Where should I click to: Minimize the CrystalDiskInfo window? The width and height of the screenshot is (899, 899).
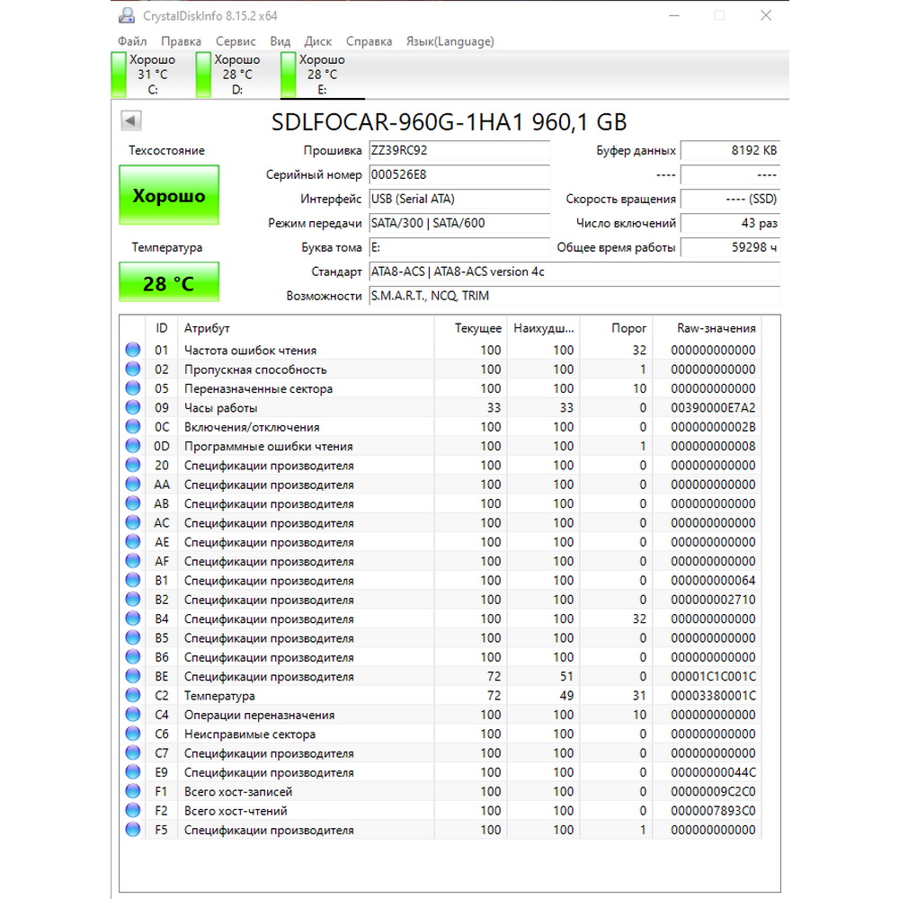[x=674, y=15]
